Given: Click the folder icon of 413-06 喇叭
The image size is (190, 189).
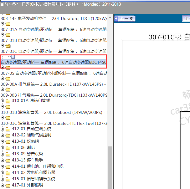Looking at the screenshot, I should click(8, 148).
